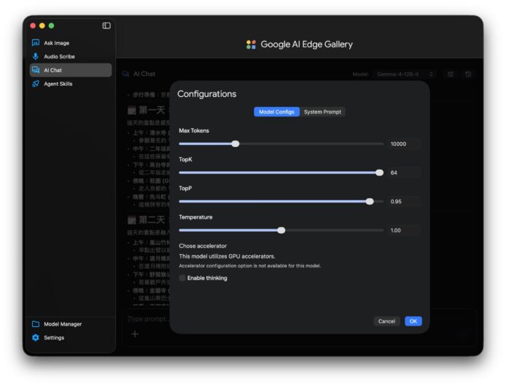Image resolution: width=506 pixels, height=386 pixels.
Task: Click the config sliders icon beside model selector
Action: [450, 74]
